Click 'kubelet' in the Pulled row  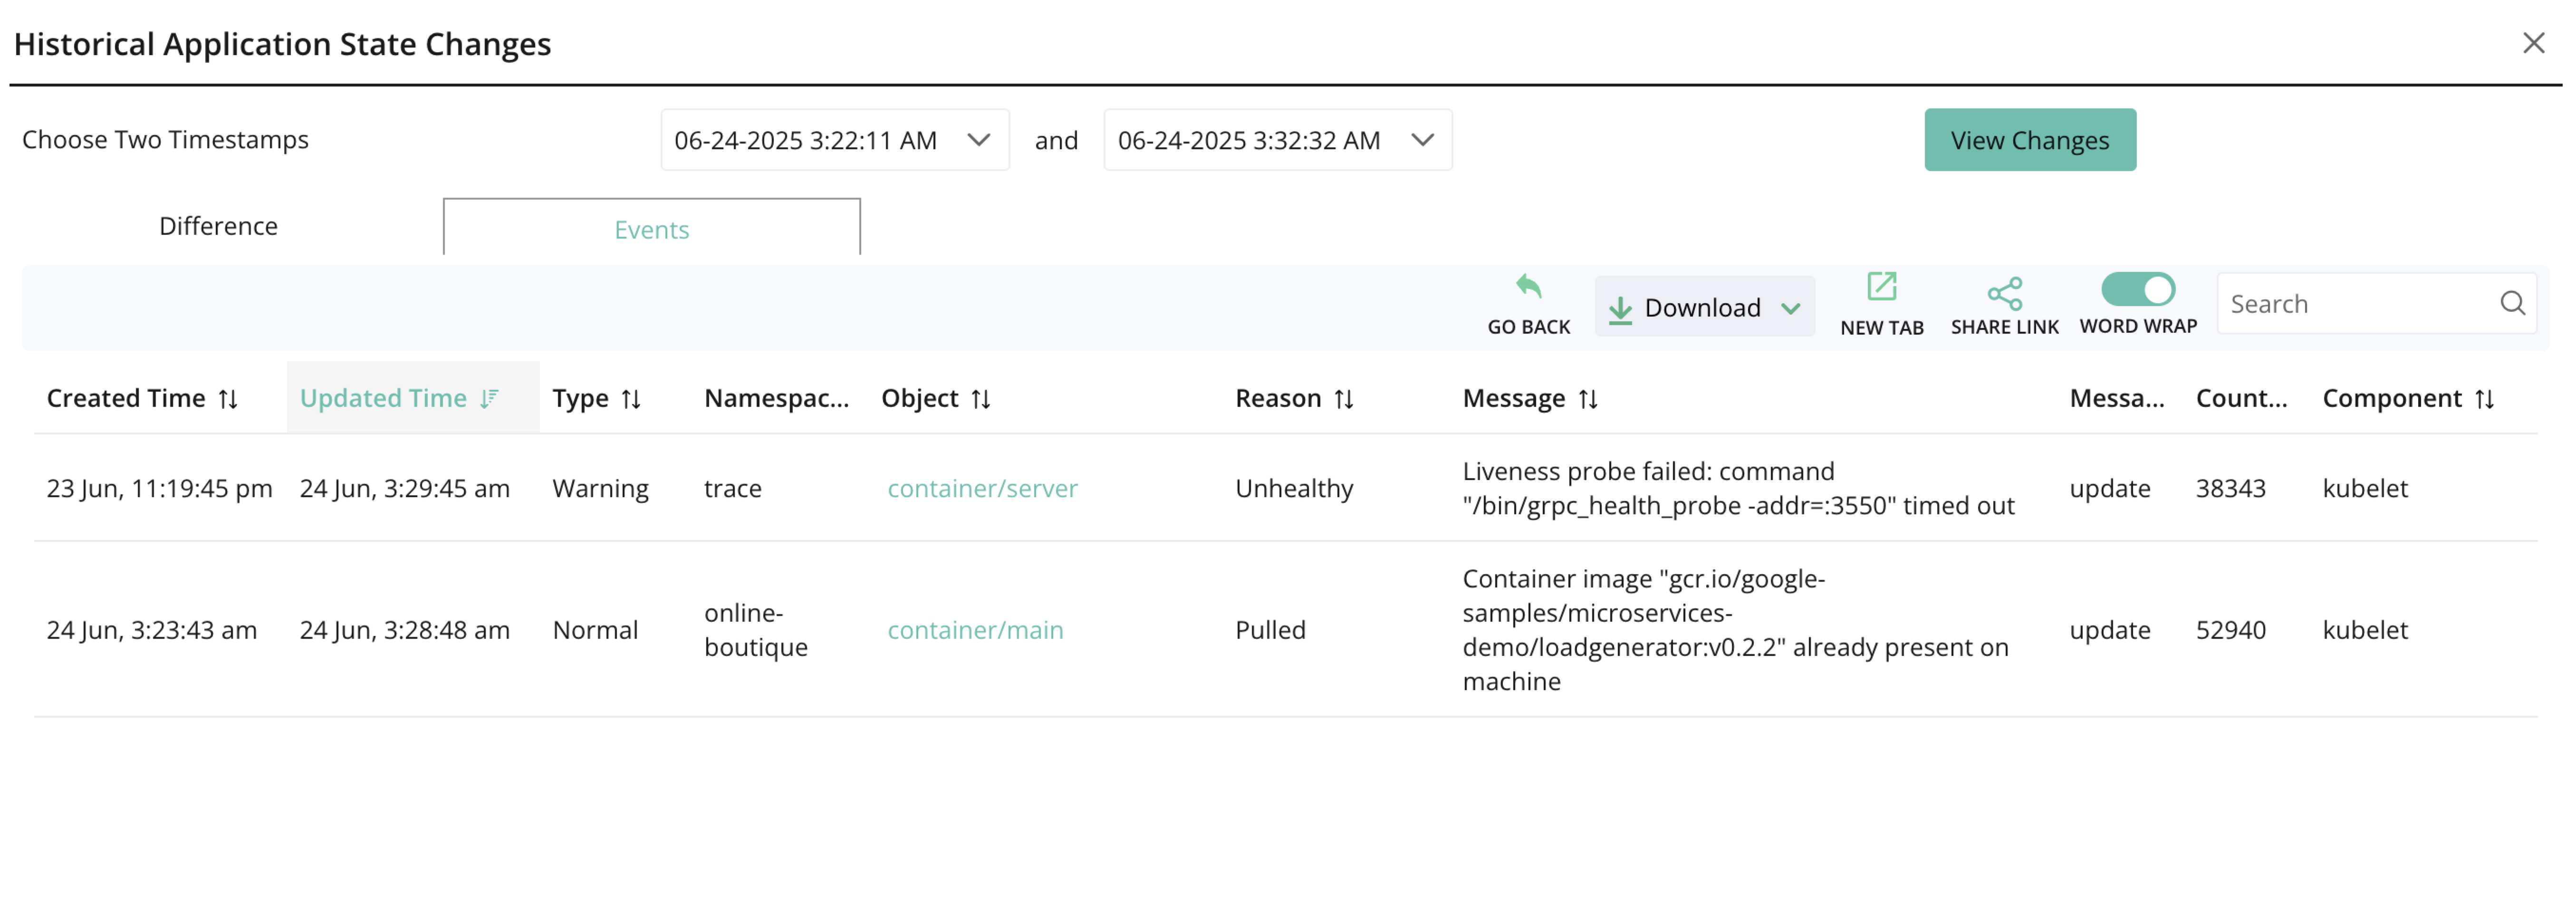pyautogui.click(x=2364, y=630)
